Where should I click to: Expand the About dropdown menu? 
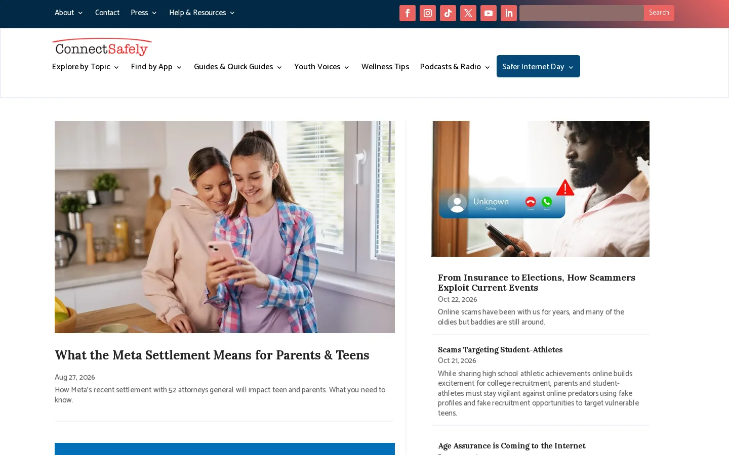(68, 13)
